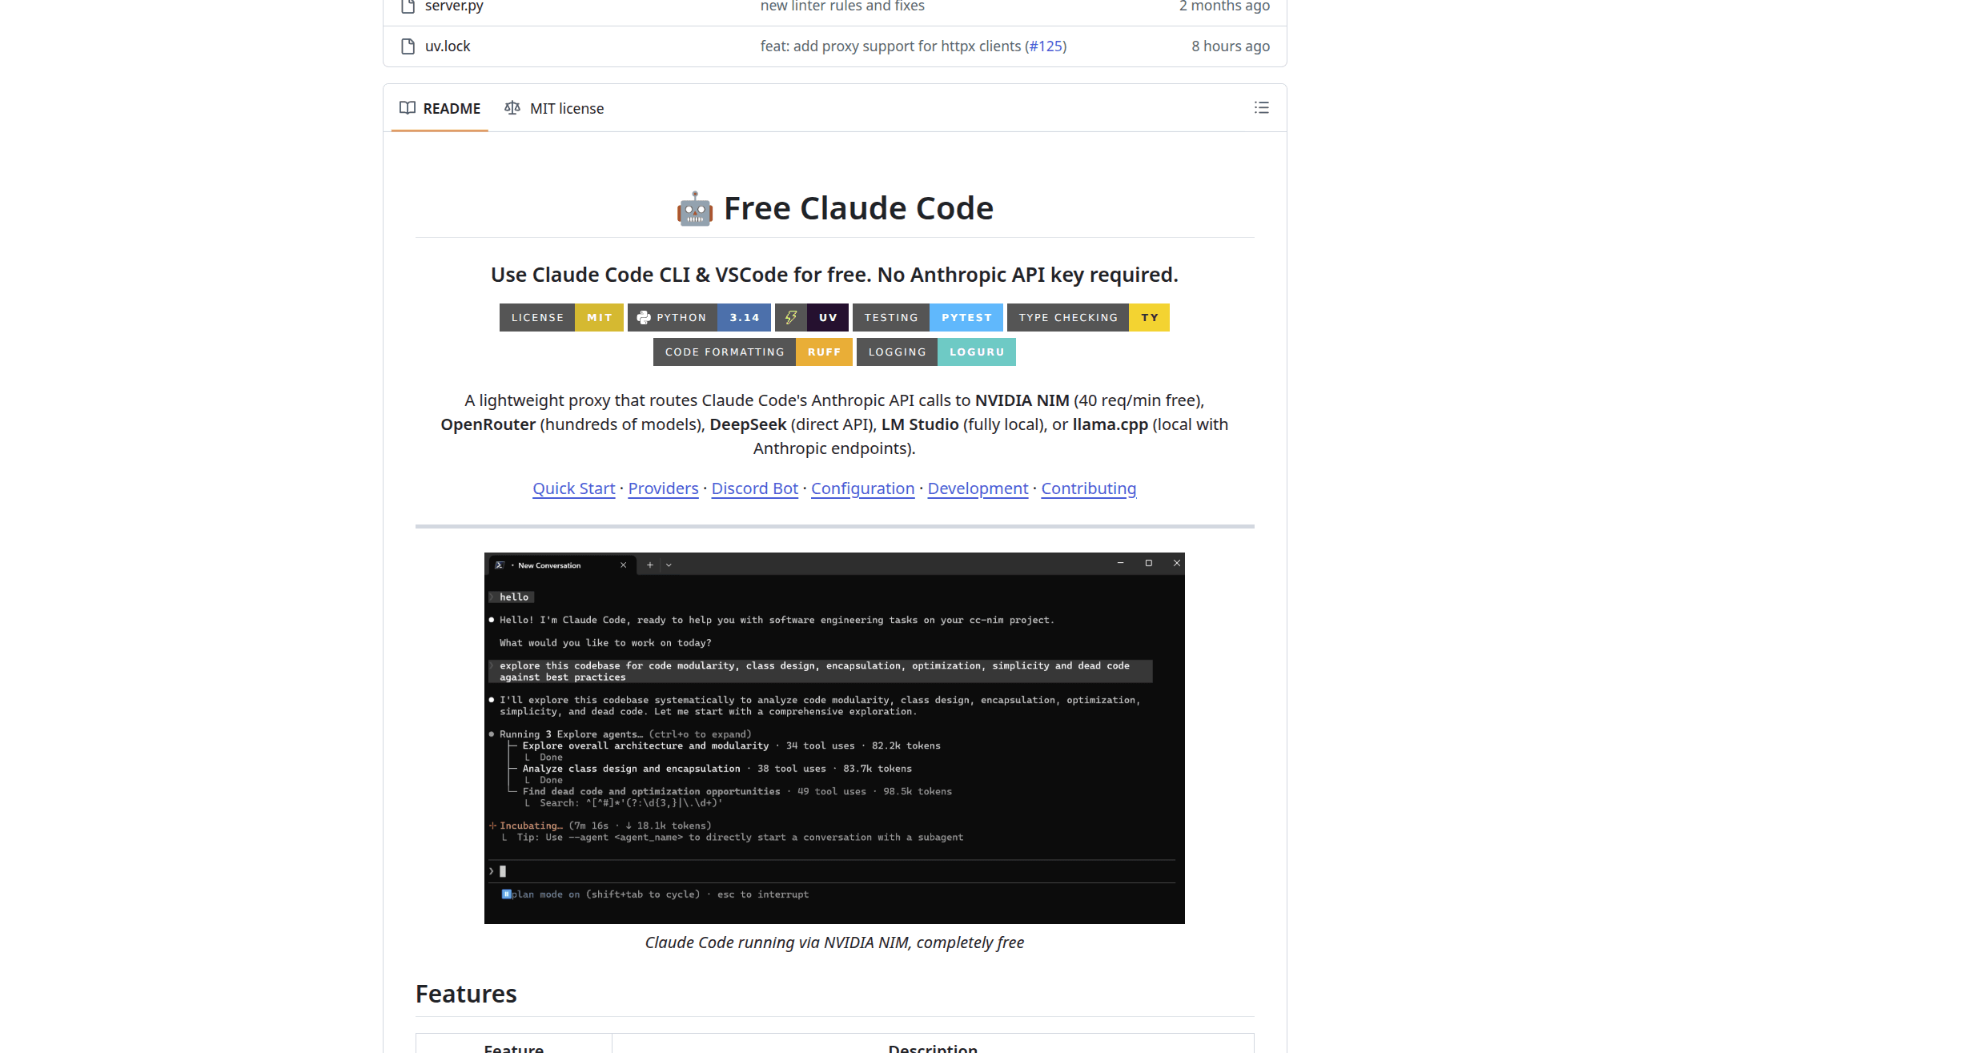The image size is (1976, 1053).
Task: Switch to the README tab
Action: [x=440, y=108]
